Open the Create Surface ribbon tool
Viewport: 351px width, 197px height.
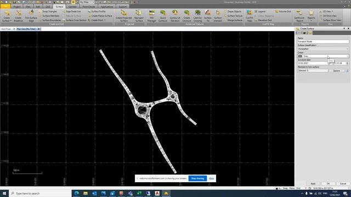7,16
